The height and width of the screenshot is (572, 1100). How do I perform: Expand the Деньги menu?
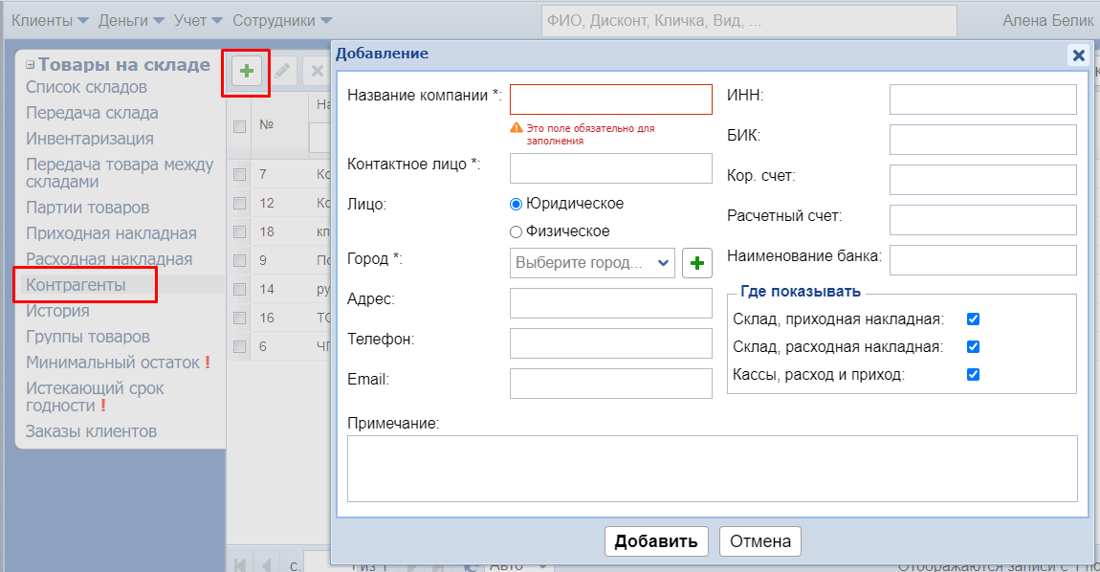(x=131, y=20)
